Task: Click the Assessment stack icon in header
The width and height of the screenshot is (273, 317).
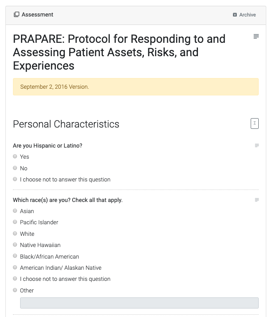Action: pyautogui.click(x=17, y=15)
